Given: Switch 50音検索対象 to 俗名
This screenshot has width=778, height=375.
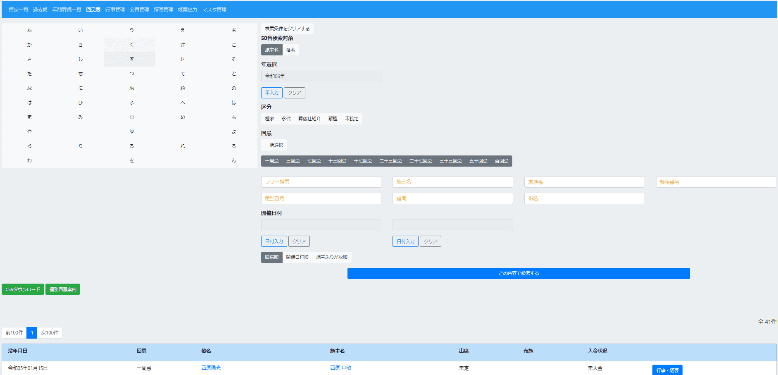Looking at the screenshot, I should click(x=290, y=50).
